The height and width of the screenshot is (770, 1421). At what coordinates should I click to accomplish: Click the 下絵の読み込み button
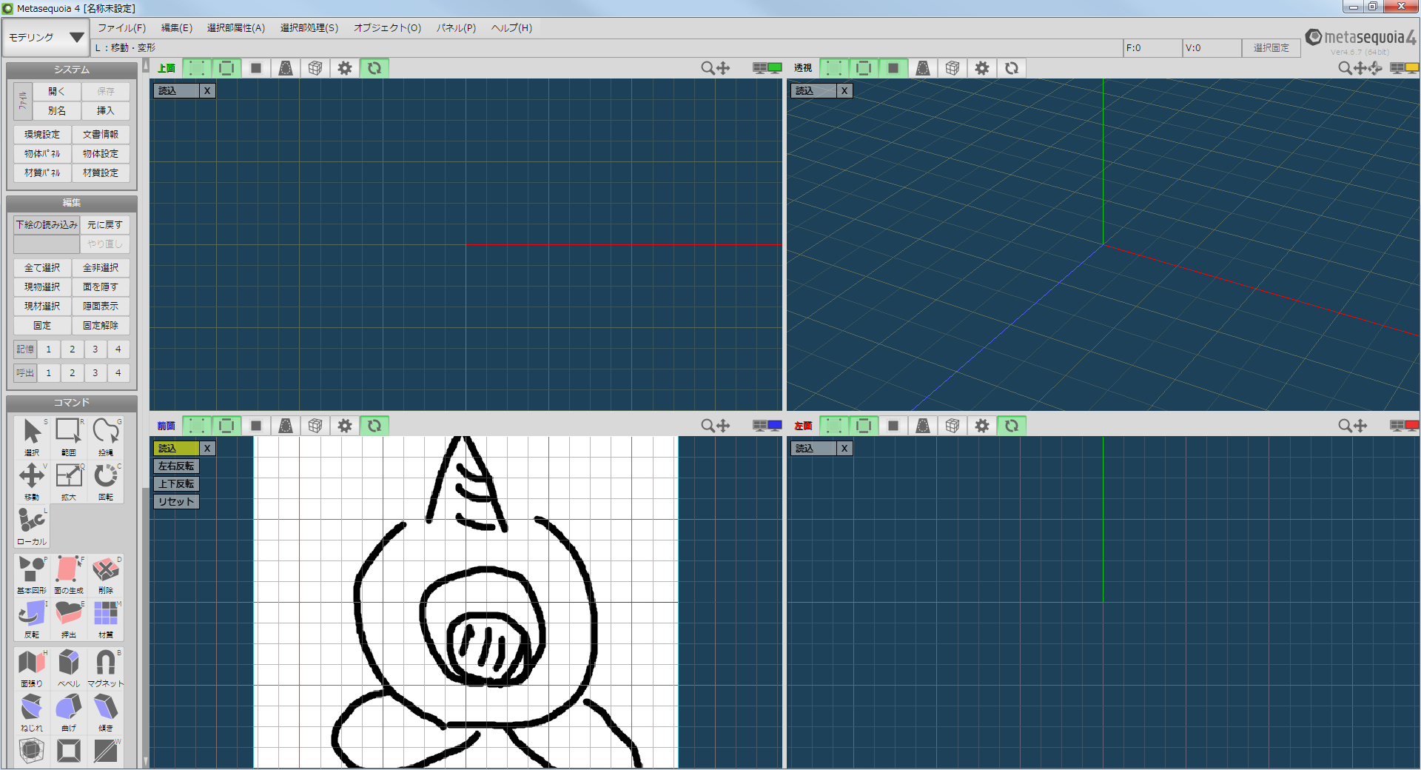click(47, 225)
